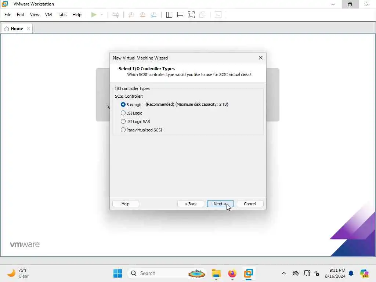Image resolution: width=376 pixels, height=282 pixels.
Task: Open Firefox from the taskbar
Action: [232, 273]
